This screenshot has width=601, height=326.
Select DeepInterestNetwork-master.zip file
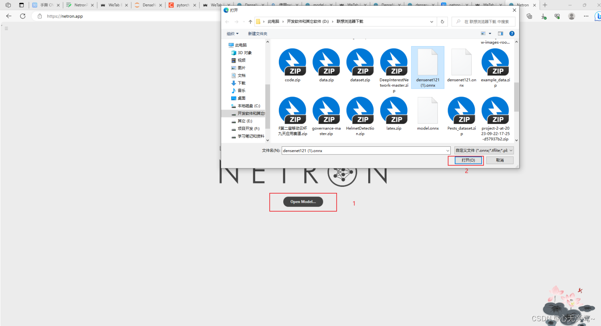tap(394, 70)
